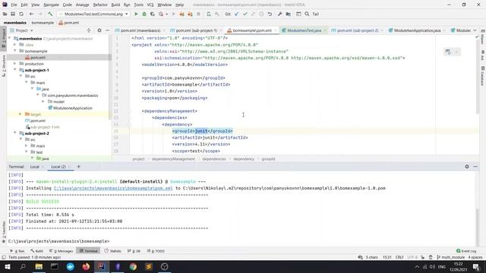486x273 pixels.
Task: Open Project Structure icon
Action: click(289, 14)
